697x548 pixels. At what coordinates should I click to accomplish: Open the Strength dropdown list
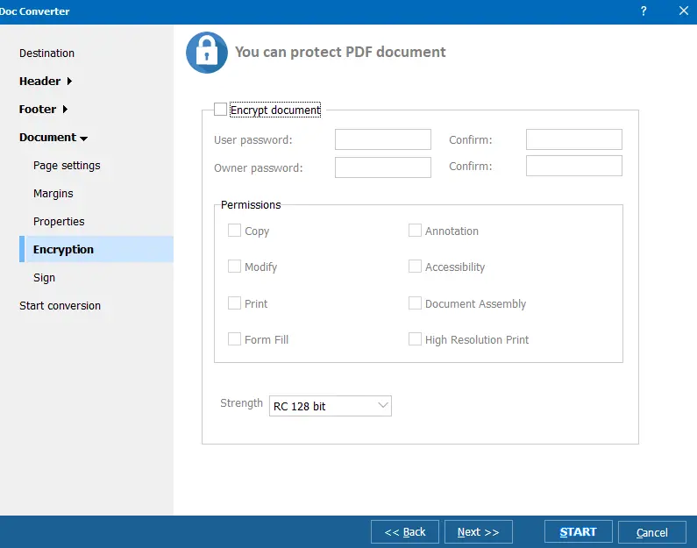pos(330,406)
